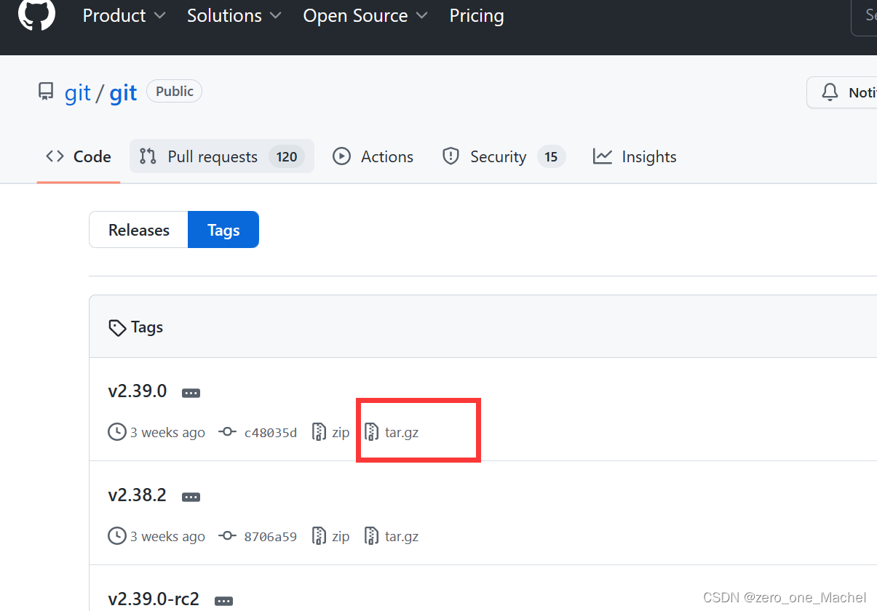The width and height of the screenshot is (877, 611).
Task: Click the clock icon on v2.38.2 row
Action: pyautogui.click(x=116, y=536)
